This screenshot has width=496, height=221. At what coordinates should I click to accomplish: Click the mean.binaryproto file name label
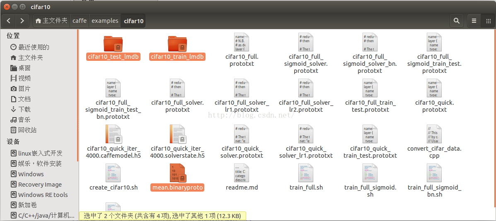(177, 187)
